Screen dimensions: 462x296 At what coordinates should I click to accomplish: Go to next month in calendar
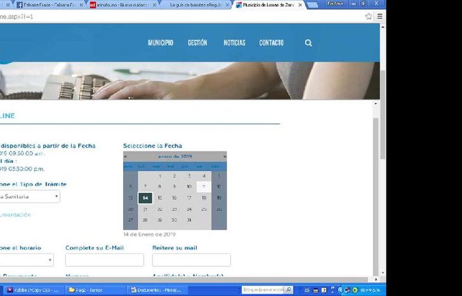coord(225,157)
